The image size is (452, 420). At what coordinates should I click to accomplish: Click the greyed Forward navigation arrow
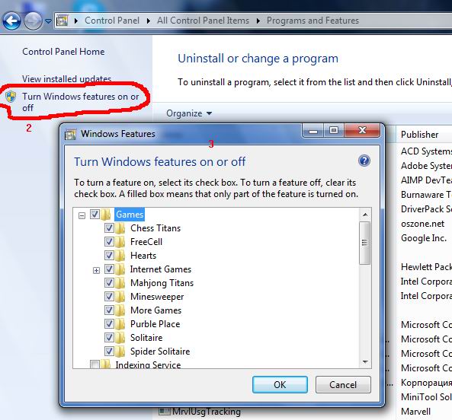point(33,21)
